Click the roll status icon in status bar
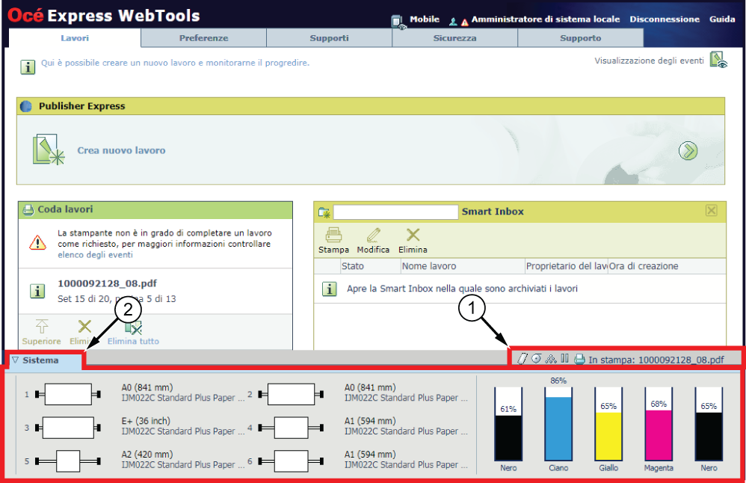This screenshot has width=746, height=483. coord(536,358)
